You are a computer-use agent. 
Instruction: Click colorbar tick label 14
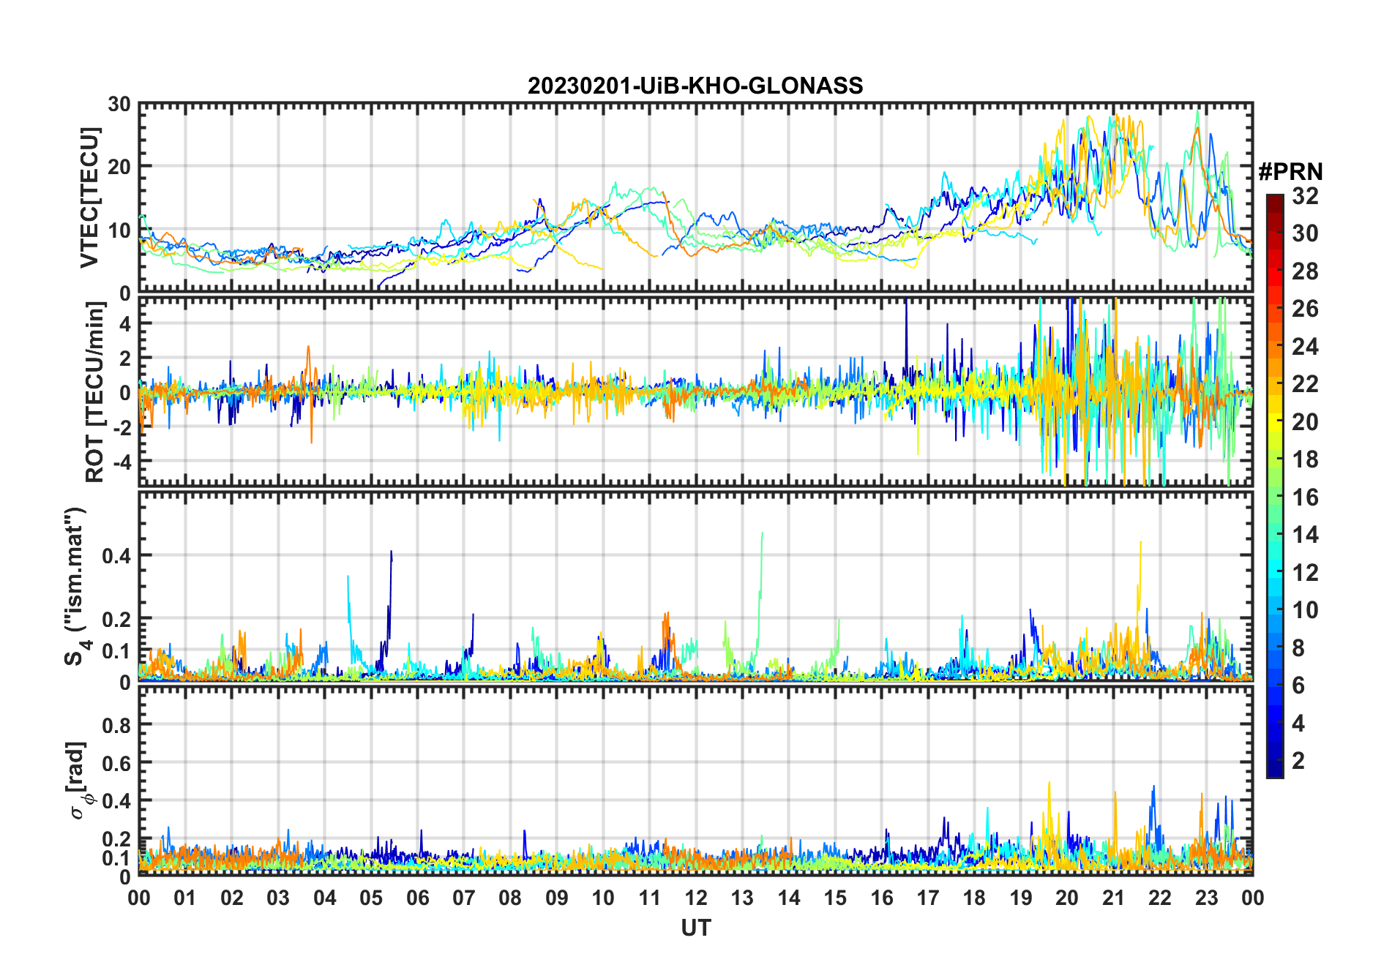coord(1306,535)
